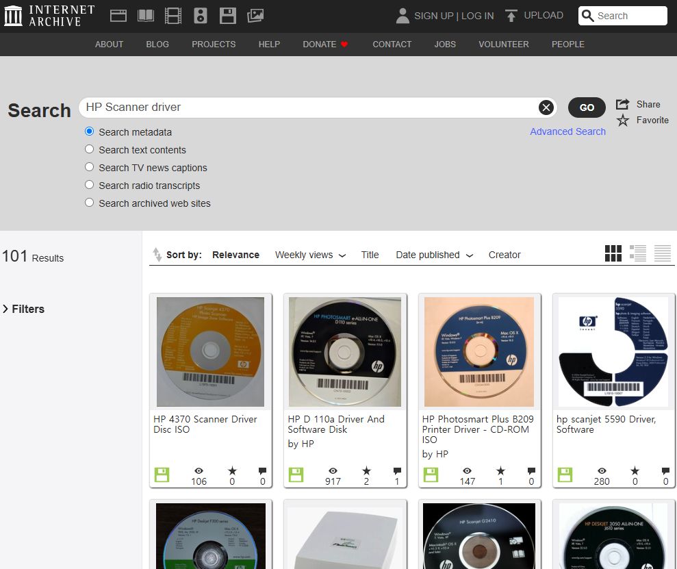Open the HP Scanjet G2410 disc thumbnail
This screenshot has height=569, width=677.
click(479, 536)
